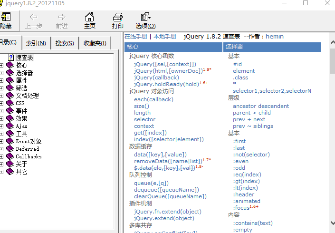Go to Home (主页) via toolbar icon

89,17
